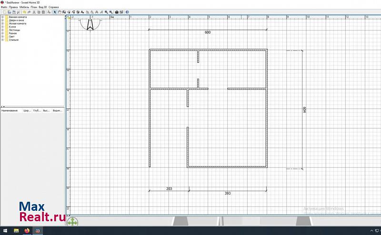The image size is (381, 235).
Task: Expand the Кухня furniture category
Action: point(2,27)
